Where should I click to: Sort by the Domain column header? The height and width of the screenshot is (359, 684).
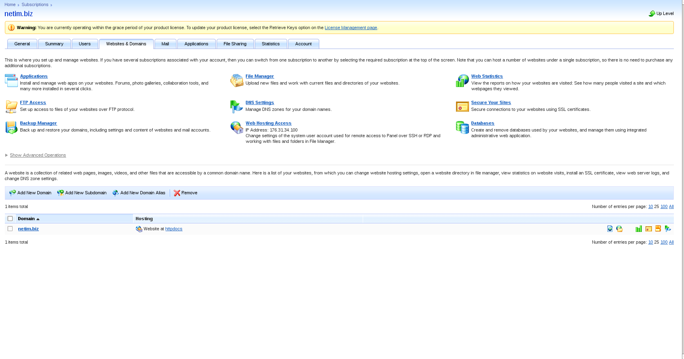pyautogui.click(x=26, y=219)
